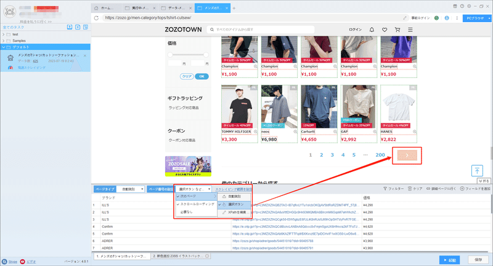The height and width of the screenshot is (266, 493).
Task: Click the 詳細ページに行く link
Action: [441, 189]
